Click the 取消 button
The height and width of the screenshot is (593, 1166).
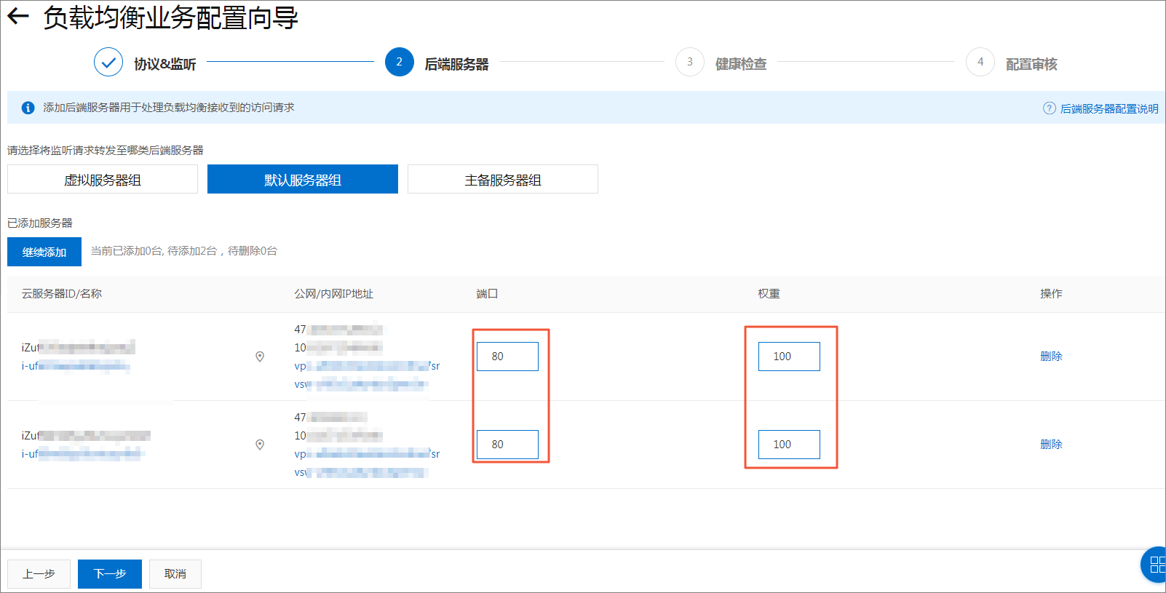point(175,574)
